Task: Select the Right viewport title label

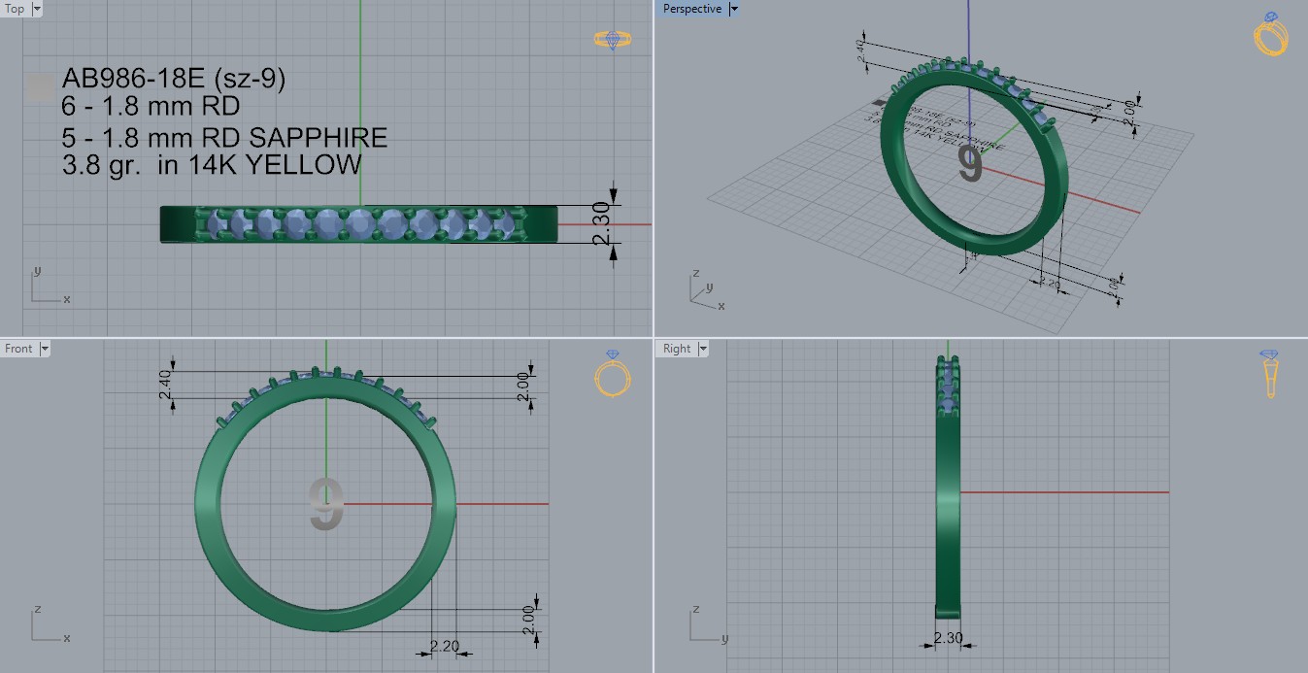Action: [x=676, y=349]
